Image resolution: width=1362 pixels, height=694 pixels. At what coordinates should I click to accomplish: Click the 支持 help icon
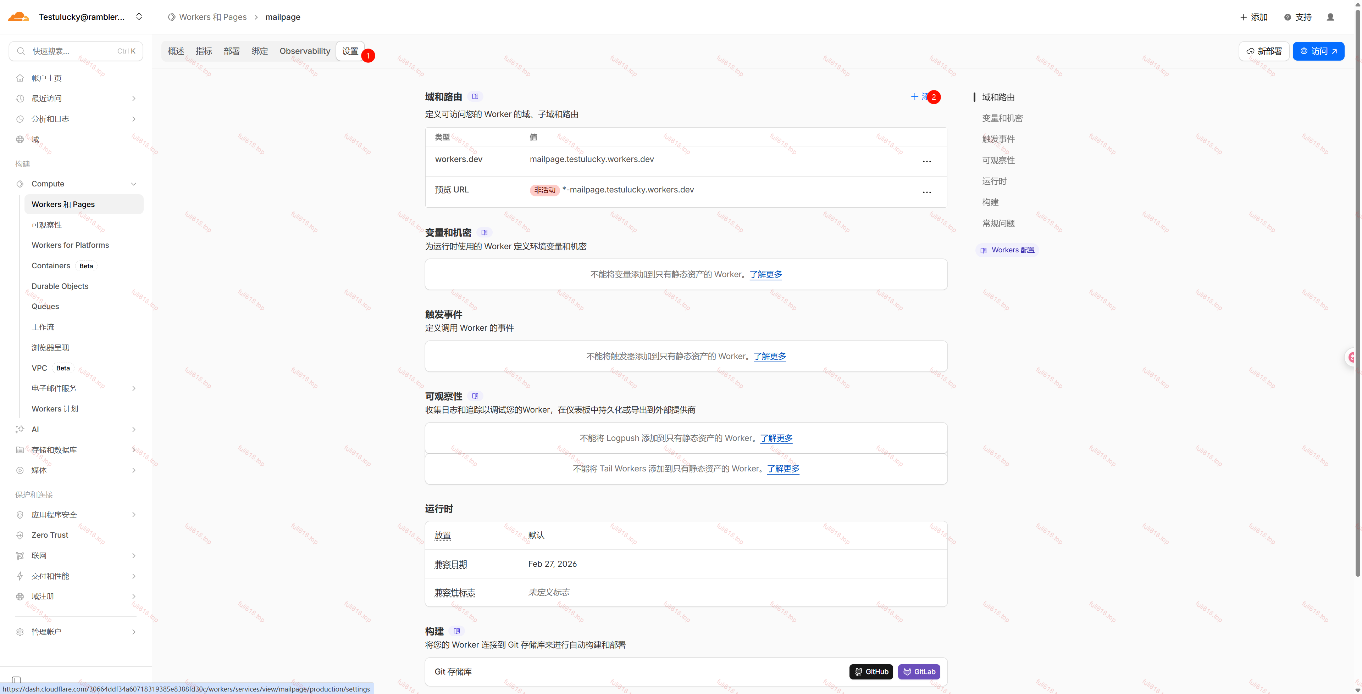1287,17
